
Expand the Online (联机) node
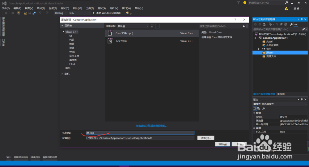[62, 74]
